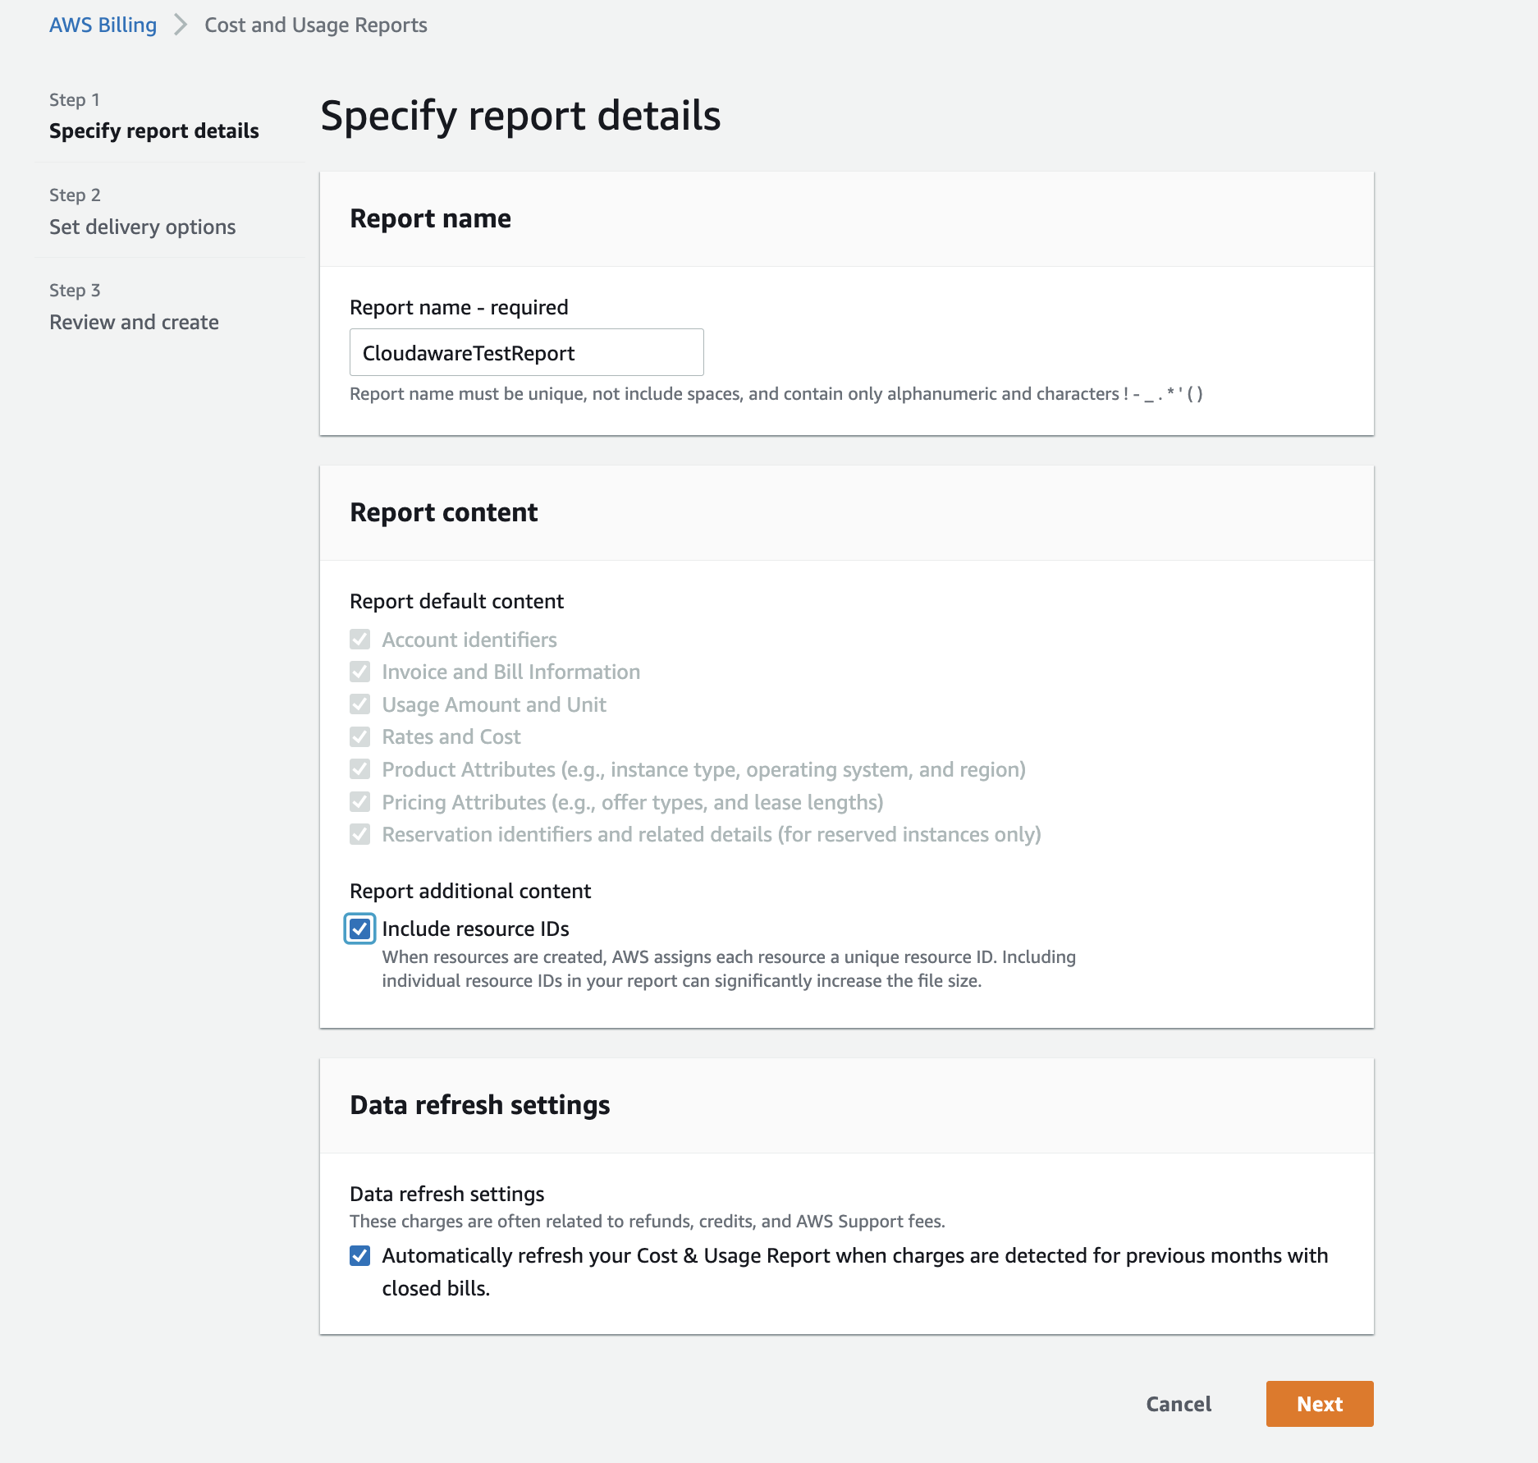Disable automatic refresh of Cost & Usage Report
Viewport: 1538px width, 1463px height.
[x=359, y=1255]
